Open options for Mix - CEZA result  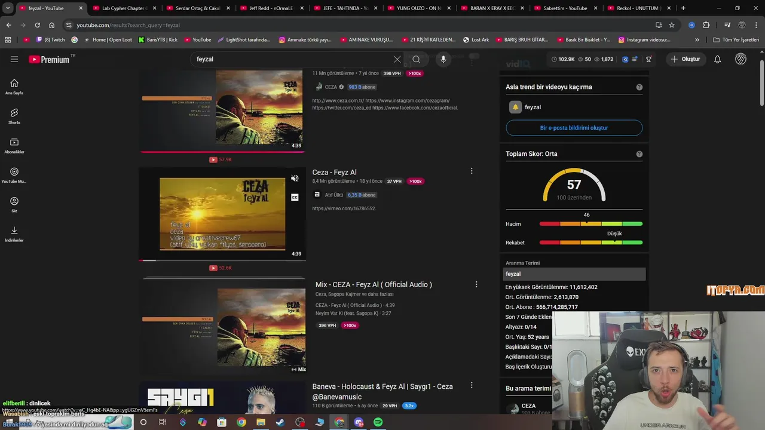pyautogui.click(x=476, y=284)
